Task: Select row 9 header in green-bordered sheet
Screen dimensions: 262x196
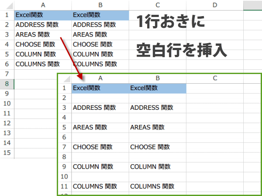Action: [x=65, y=167]
